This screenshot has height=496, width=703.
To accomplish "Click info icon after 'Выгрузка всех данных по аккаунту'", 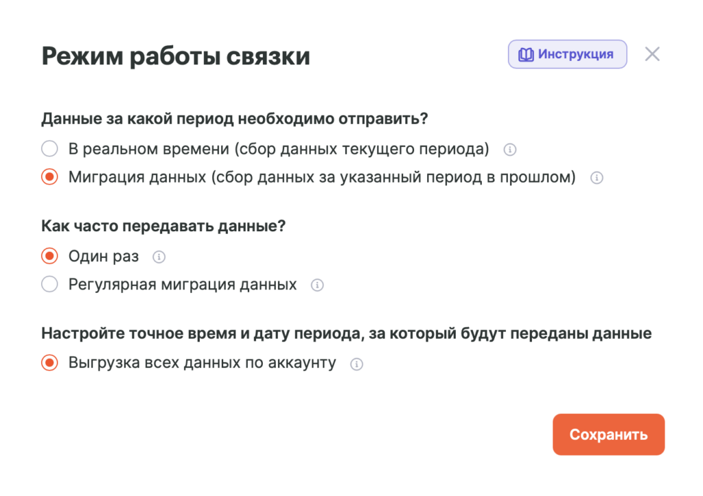I will pos(357,364).
